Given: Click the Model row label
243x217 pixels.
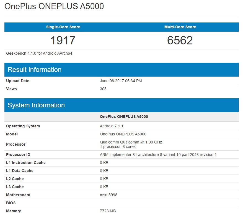Looking at the screenshot, I should (x=12, y=134).
